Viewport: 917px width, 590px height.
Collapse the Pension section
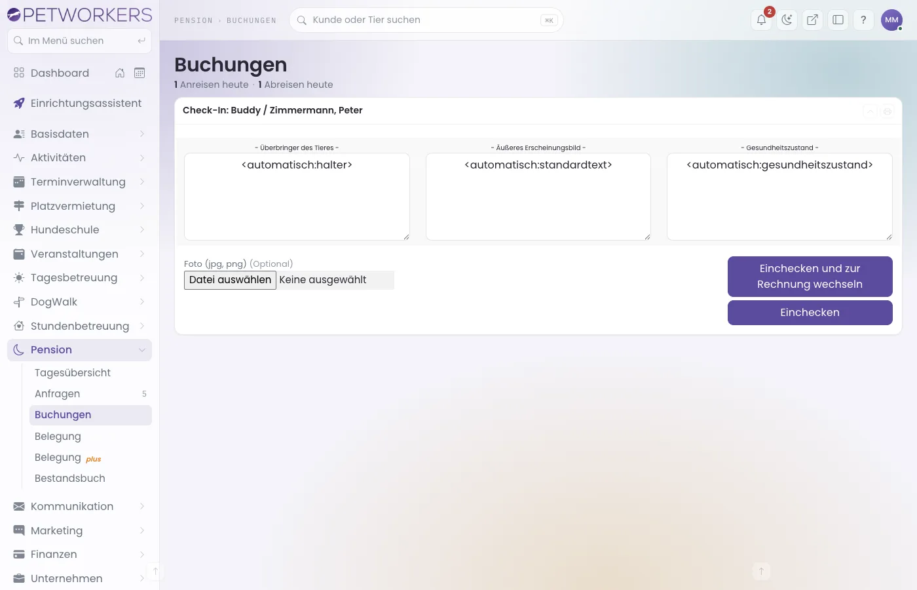79,350
